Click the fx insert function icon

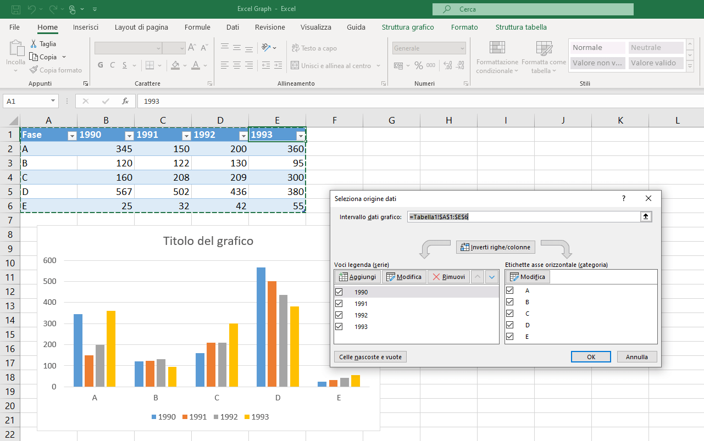(x=125, y=101)
